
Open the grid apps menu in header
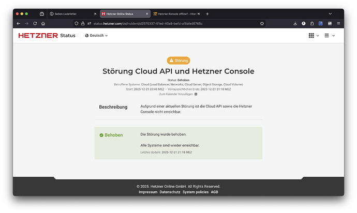click(x=314, y=36)
